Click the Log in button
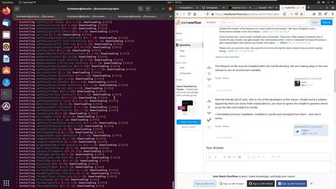 click(x=315, y=22)
